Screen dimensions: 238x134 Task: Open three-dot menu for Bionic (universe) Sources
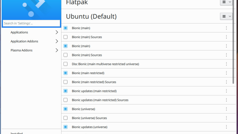coord(226,118)
